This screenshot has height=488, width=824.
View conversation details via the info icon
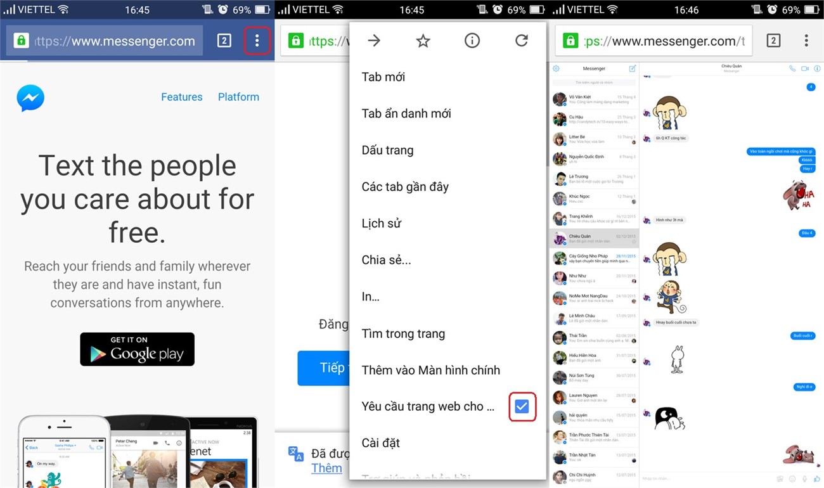tap(817, 68)
